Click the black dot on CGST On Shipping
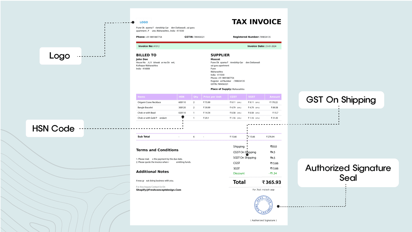The image size is (412, 232). tap(247, 155)
